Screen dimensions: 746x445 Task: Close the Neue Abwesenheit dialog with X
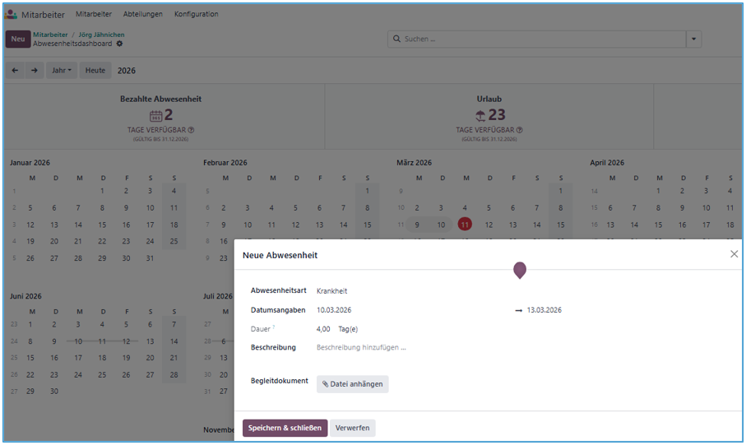coord(734,254)
